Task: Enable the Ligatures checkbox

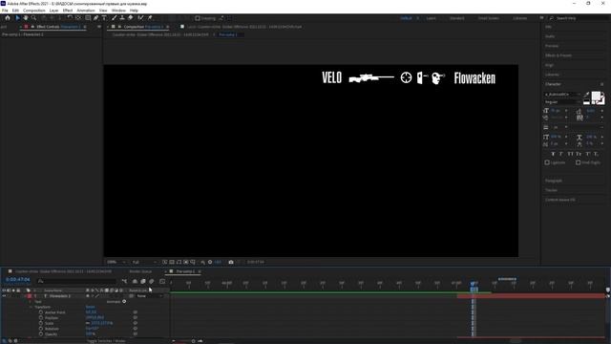Action: [547, 162]
